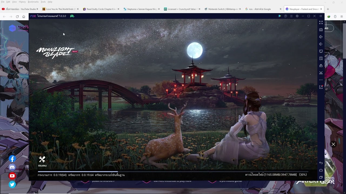
Task: Close the Noxplayer browser tab
Action: click(x=321, y=9)
